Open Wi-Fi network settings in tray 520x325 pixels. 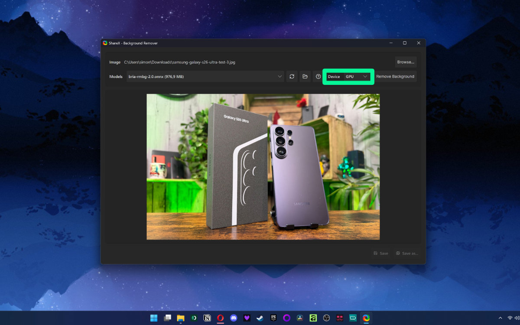510,318
